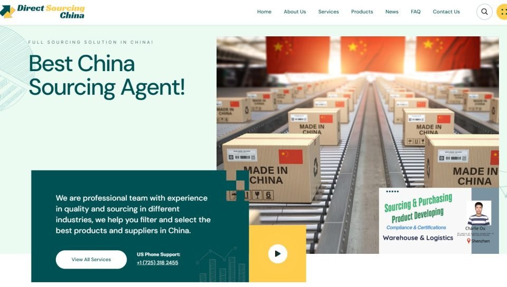The image size is (507, 287).
Task: Open the Home menu item
Action: point(264,12)
